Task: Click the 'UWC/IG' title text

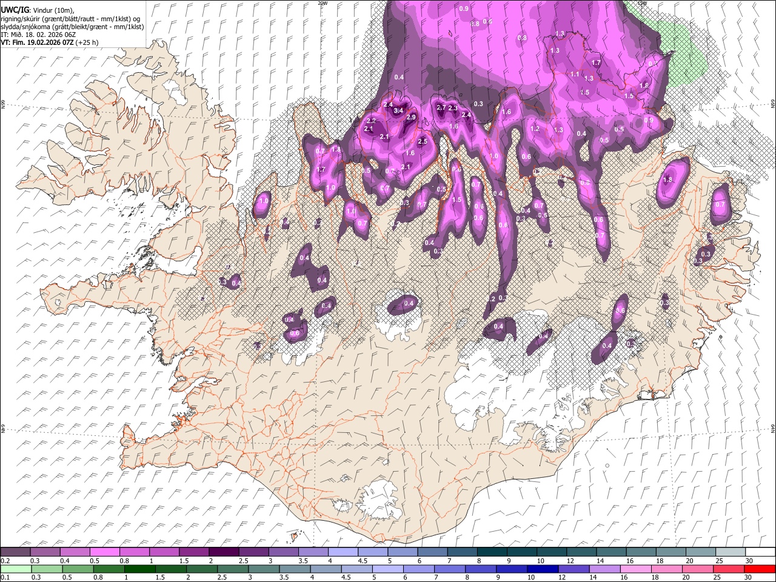Action: pos(15,10)
